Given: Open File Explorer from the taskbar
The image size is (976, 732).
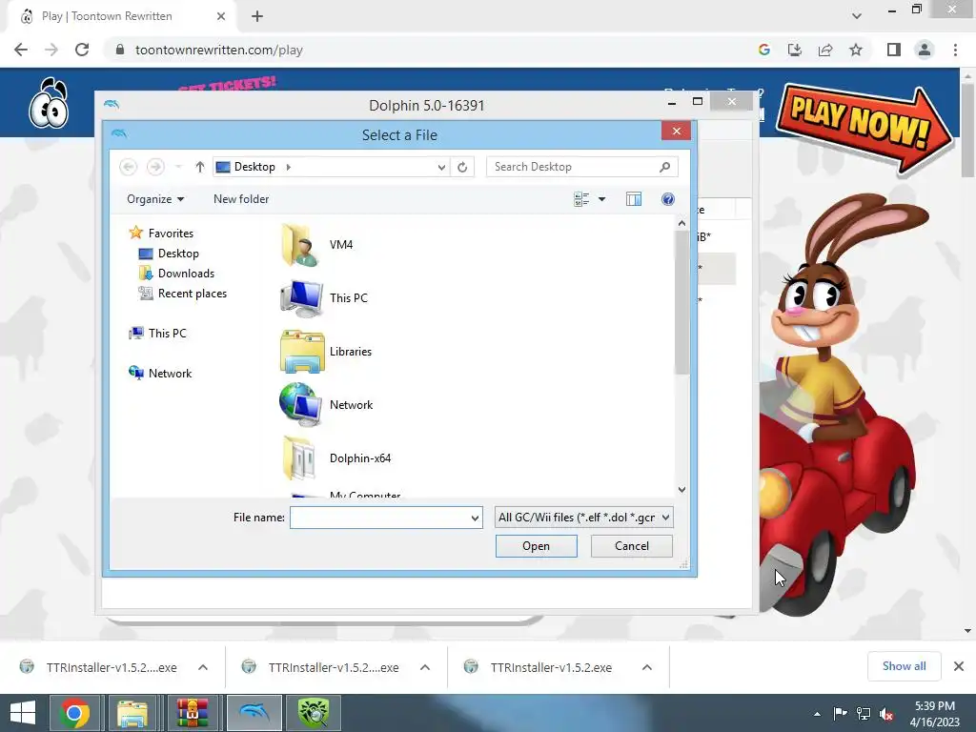Looking at the screenshot, I should point(132,713).
